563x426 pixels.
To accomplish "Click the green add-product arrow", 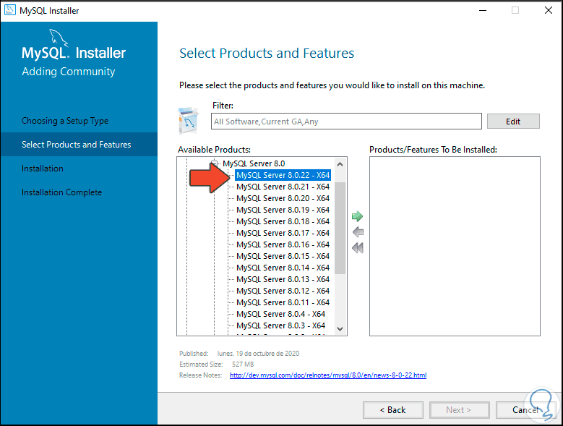I will coord(357,216).
